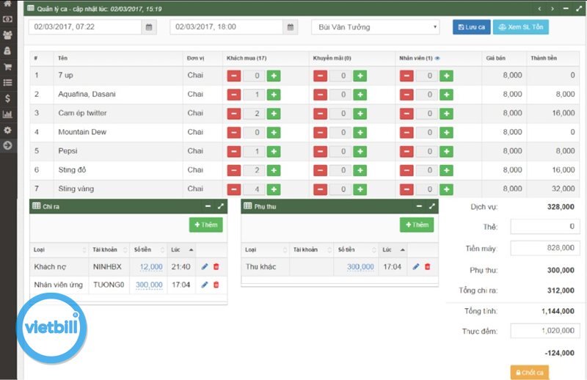The image size is (587, 380).
Task: Click the Lưu ca save button
Action: pyautogui.click(x=471, y=27)
